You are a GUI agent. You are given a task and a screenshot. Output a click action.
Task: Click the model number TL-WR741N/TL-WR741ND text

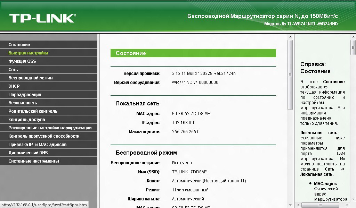(313, 24)
